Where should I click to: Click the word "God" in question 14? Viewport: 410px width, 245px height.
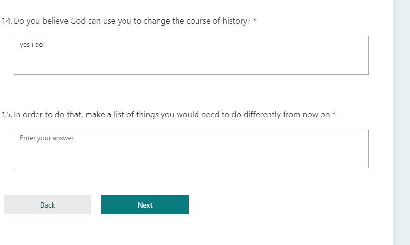click(78, 21)
